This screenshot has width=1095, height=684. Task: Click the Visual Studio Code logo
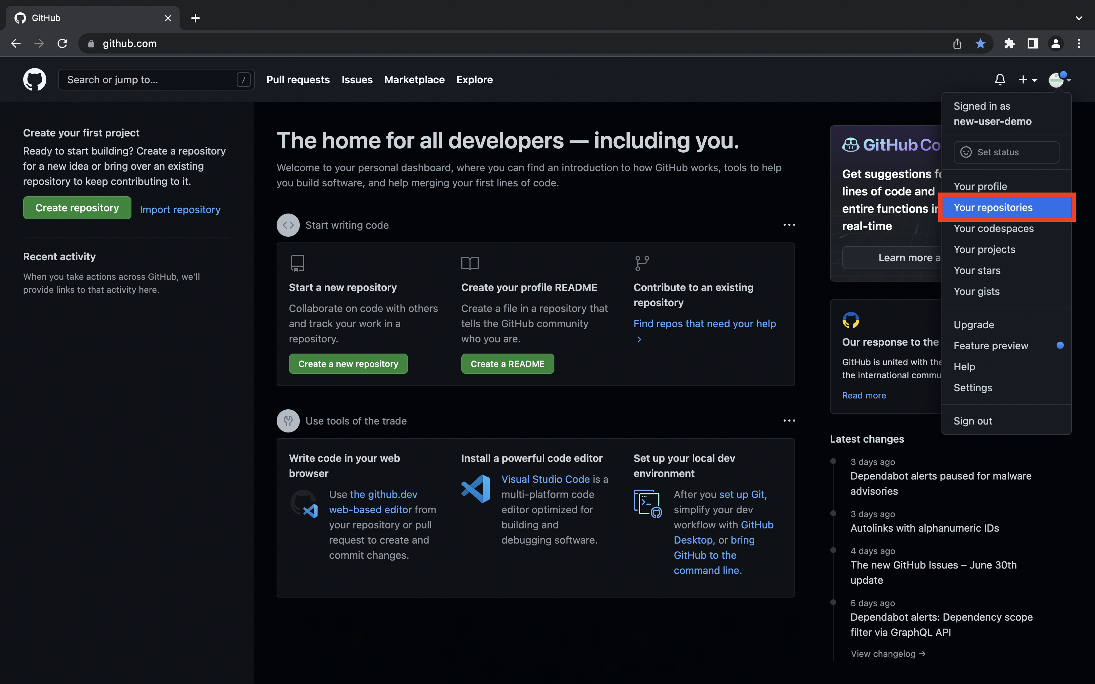pos(475,489)
